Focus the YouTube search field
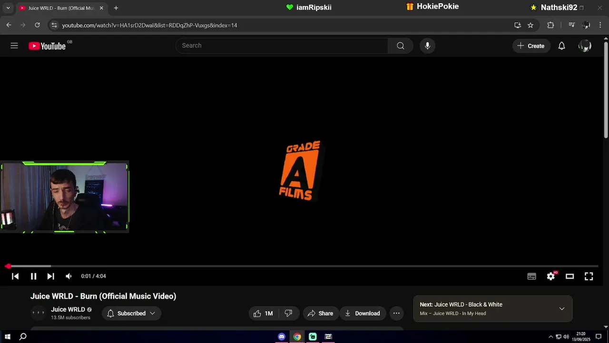The width and height of the screenshot is (609, 343). click(282, 46)
